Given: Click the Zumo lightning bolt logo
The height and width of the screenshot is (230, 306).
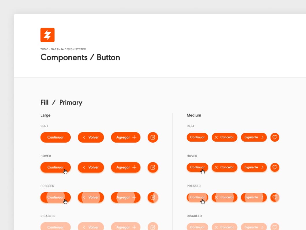Looking at the screenshot, I should [47, 34].
